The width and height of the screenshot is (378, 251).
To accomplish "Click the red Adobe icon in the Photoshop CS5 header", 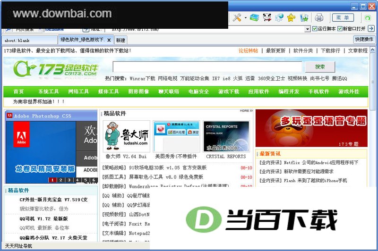I will click(9, 116).
